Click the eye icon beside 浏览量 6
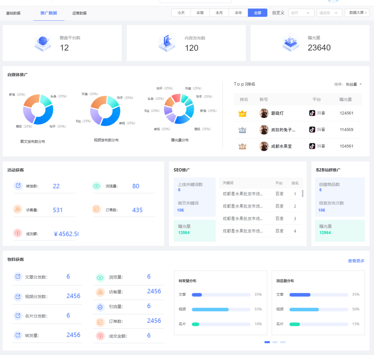The image size is (374, 355). (x=100, y=277)
